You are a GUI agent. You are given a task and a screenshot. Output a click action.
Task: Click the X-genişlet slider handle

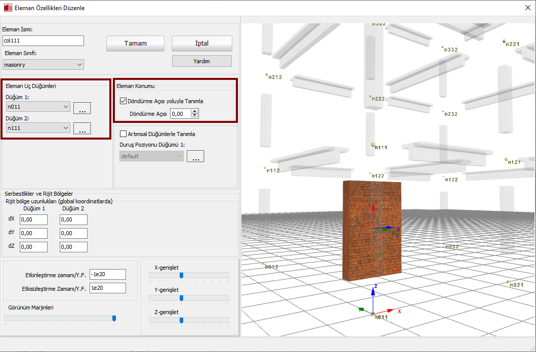(181, 275)
